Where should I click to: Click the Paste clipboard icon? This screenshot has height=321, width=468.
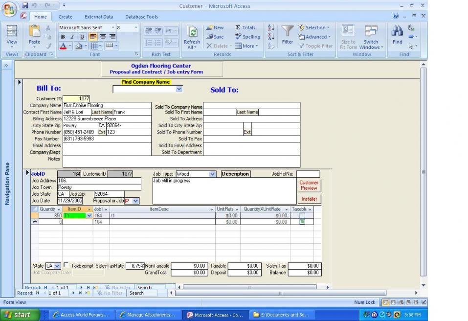[x=34, y=31]
